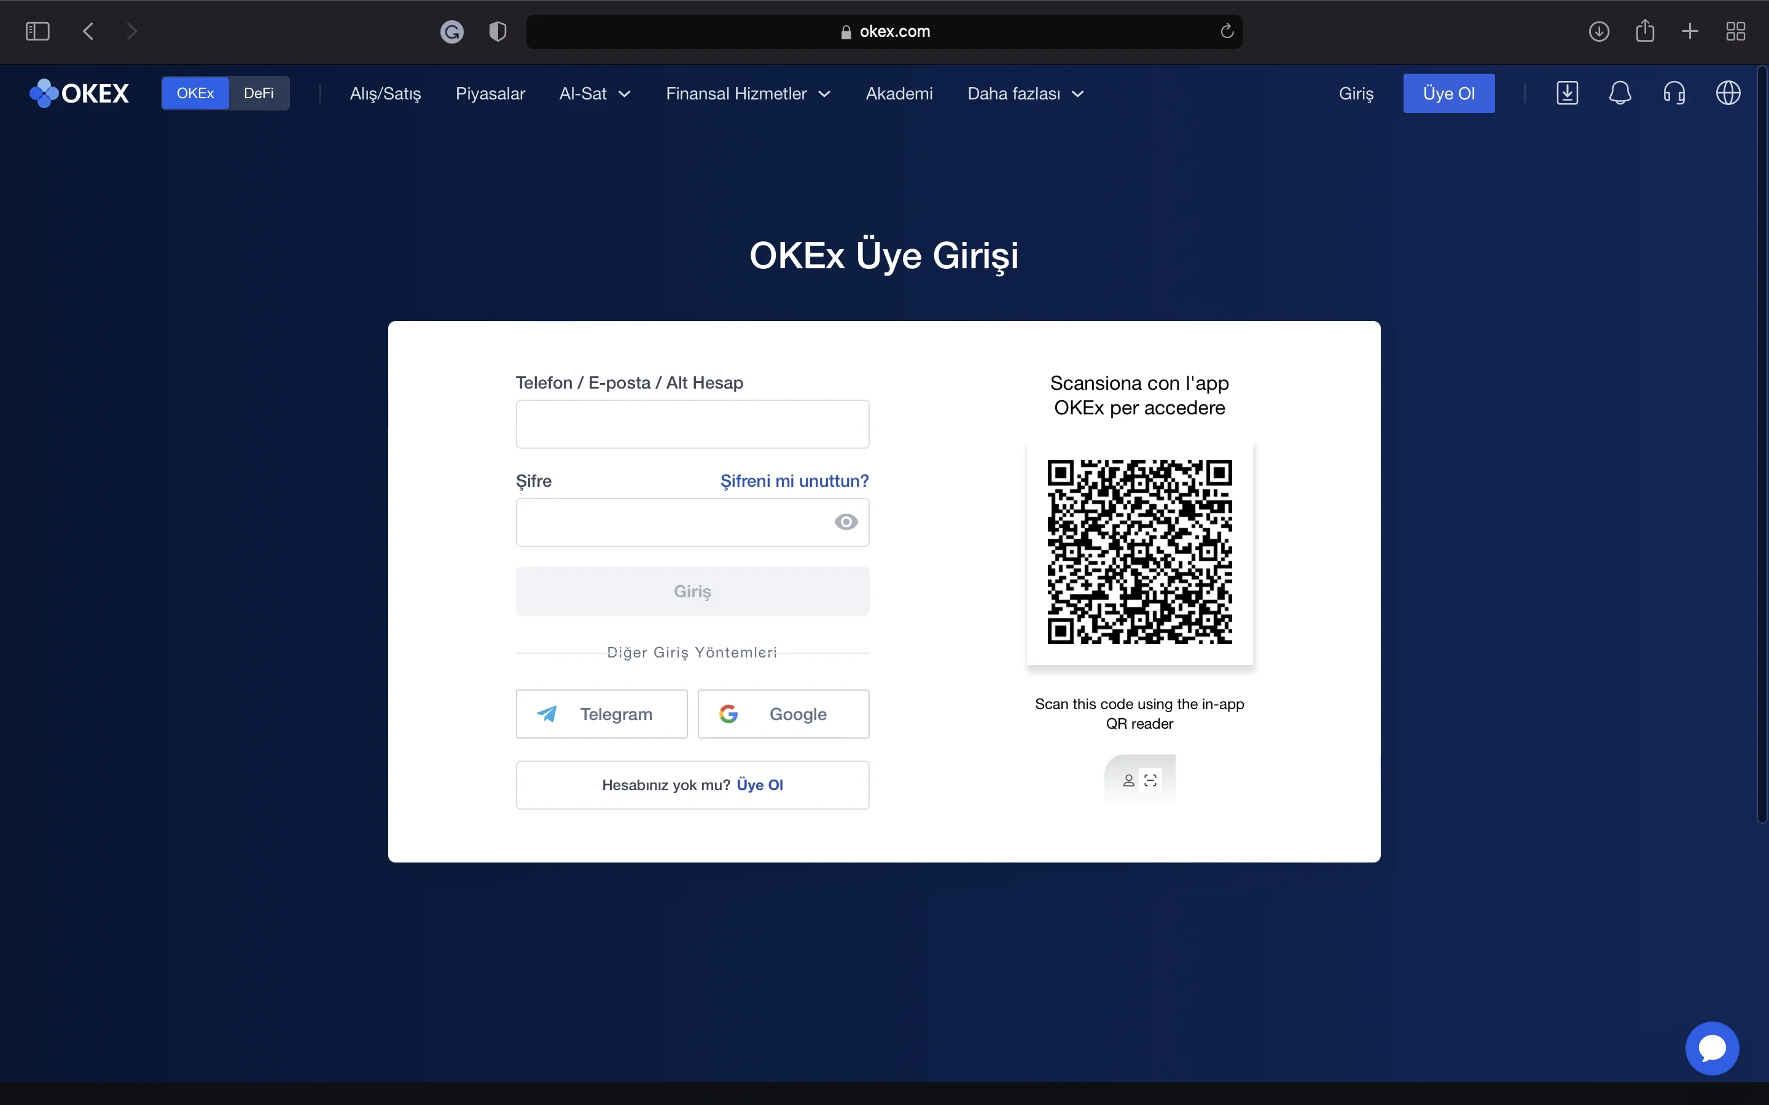Click the Scan this code using the in-app text
Viewport: 1769px width, 1105px height.
[x=1139, y=713]
